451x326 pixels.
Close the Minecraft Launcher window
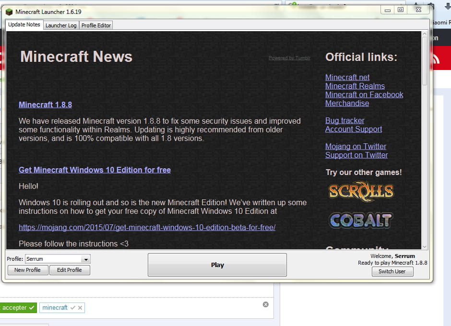pyautogui.click(x=418, y=10)
